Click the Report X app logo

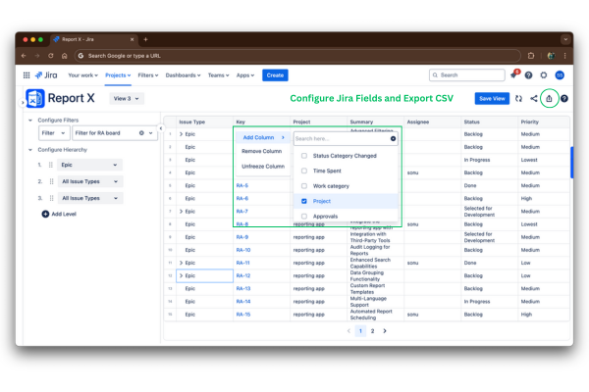click(x=35, y=98)
